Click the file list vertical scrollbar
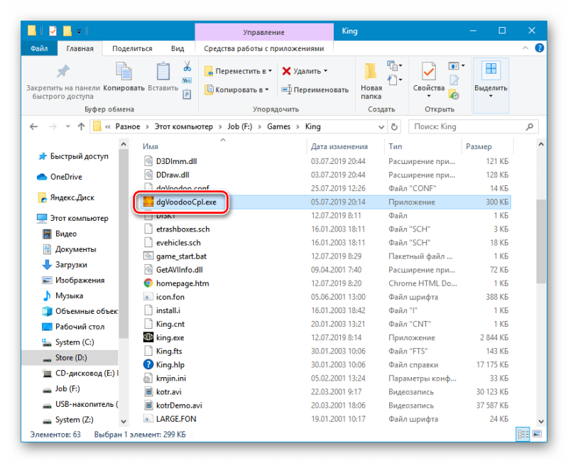The image size is (568, 463). coord(541,241)
